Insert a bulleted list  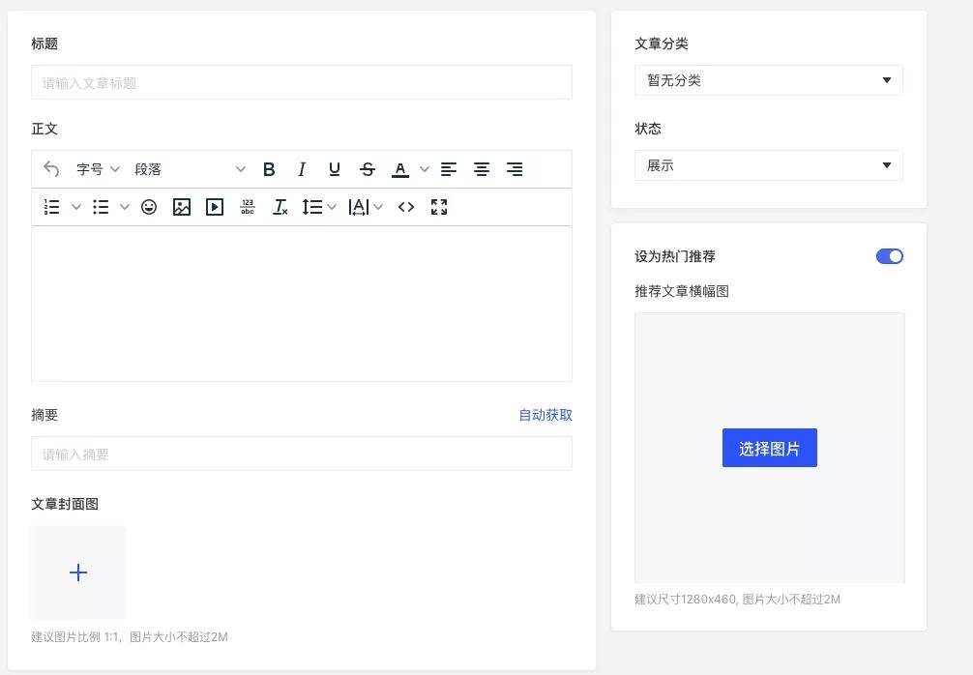tap(101, 207)
